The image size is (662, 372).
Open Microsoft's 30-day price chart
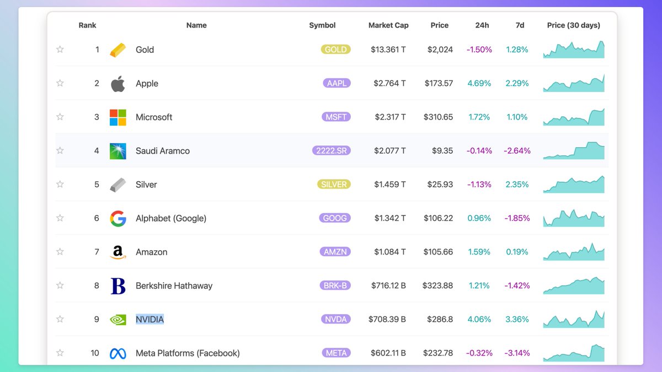[x=574, y=116]
